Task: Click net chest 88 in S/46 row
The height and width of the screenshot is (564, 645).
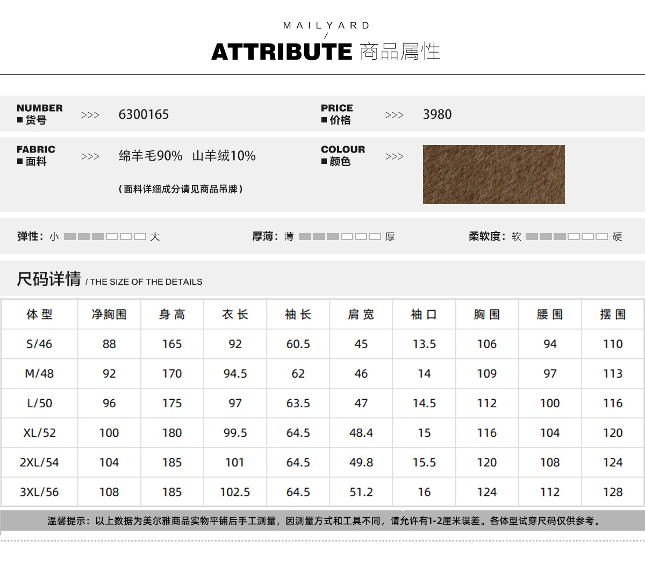Action: pos(109,344)
